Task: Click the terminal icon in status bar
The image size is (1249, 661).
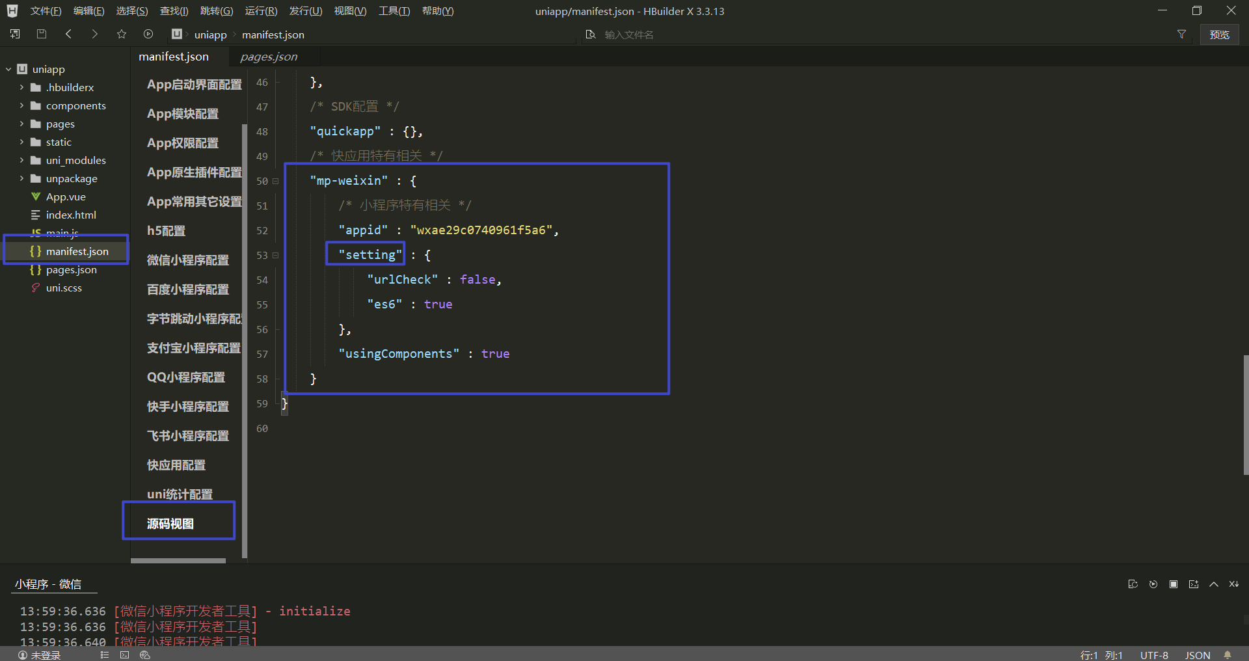Action: [124, 655]
